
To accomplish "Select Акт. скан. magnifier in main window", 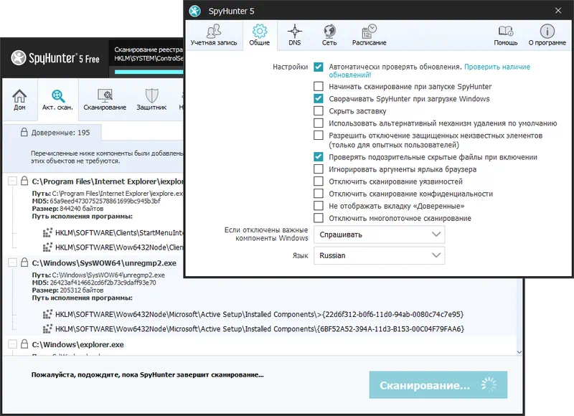I will click(x=58, y=100).
